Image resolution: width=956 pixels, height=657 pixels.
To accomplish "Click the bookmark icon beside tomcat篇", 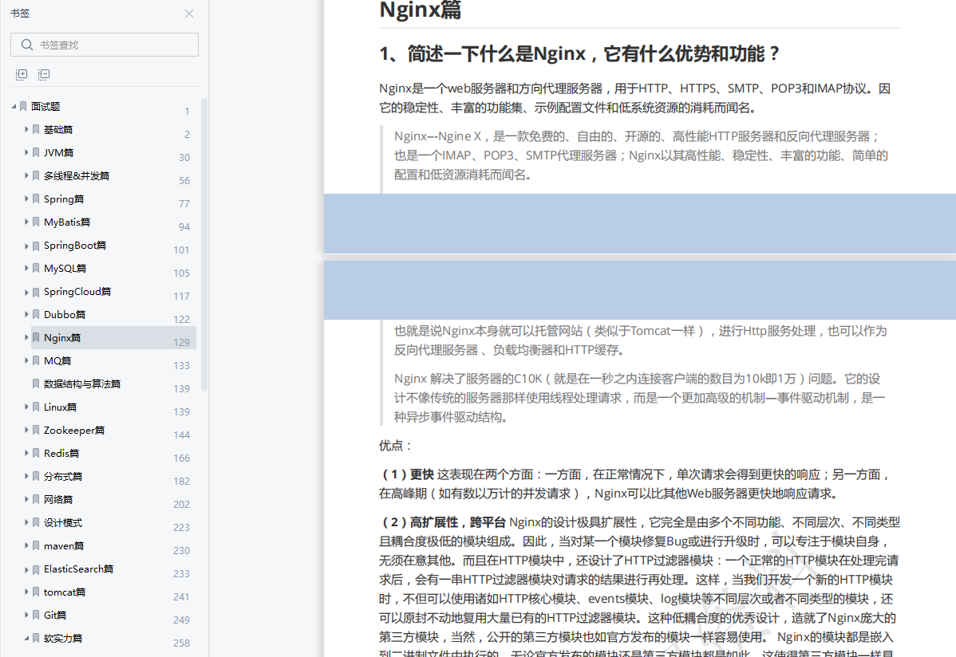I will point(36,592).
